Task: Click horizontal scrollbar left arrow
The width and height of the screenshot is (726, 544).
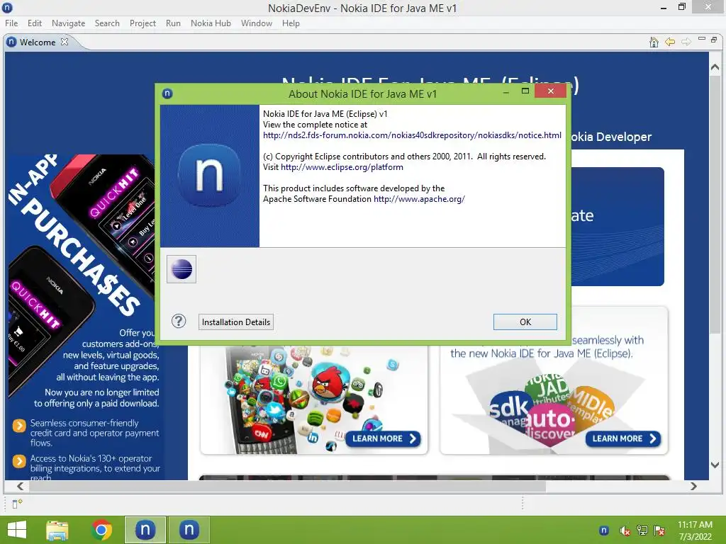Action: point(21,486)
